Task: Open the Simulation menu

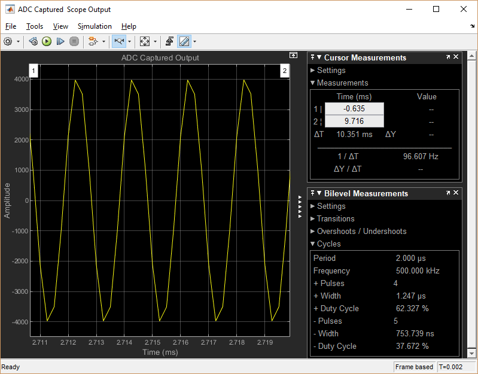Action: (95, 26)
